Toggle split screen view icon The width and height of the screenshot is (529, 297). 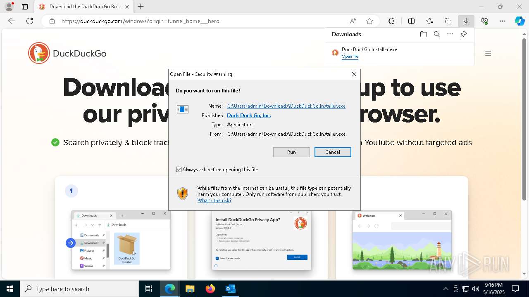tap(411, 21)
